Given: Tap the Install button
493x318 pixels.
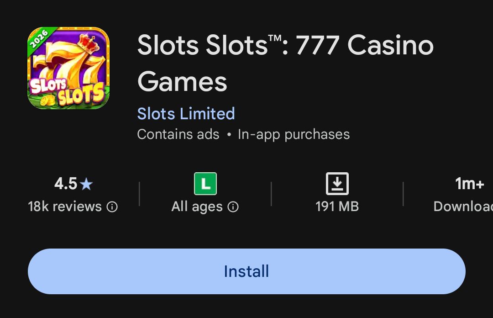Looking at the screenshot, I should tap(246, 271).
